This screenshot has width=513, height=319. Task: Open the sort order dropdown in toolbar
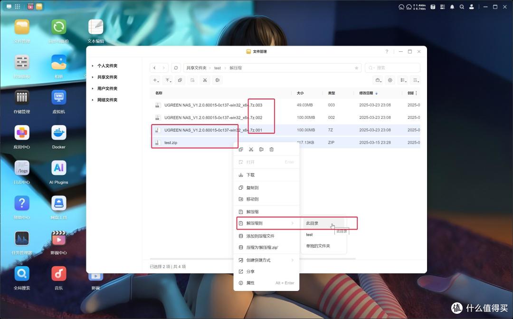(x=416, y=80)
